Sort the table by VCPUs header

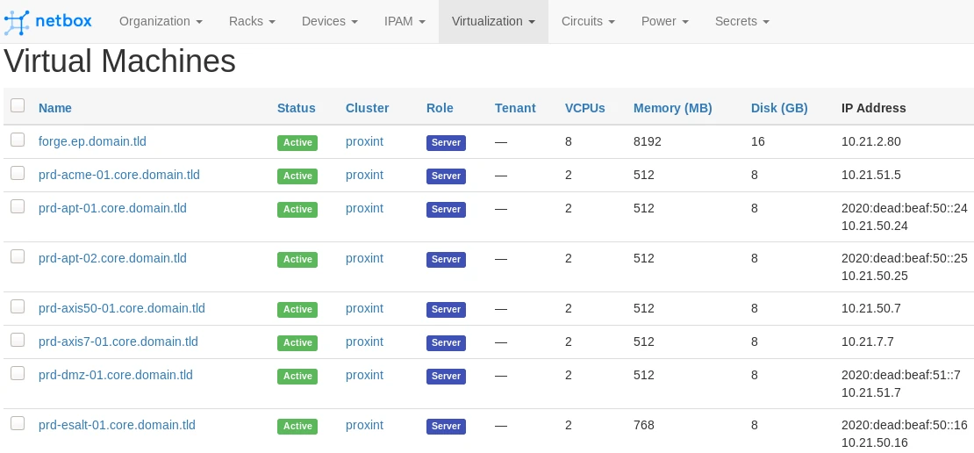pos(584,108)
